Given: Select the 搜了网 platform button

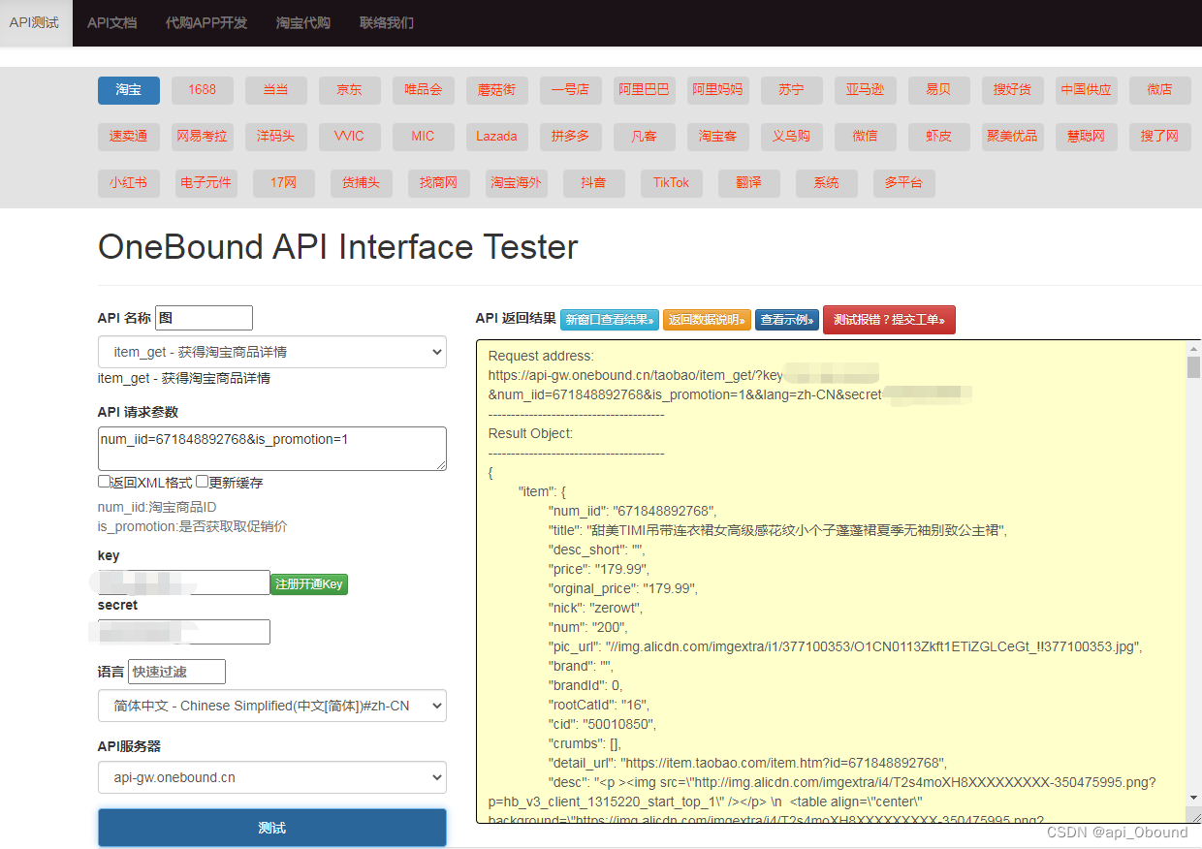Looking at the screenshot, I should (x=1160, y=137).
